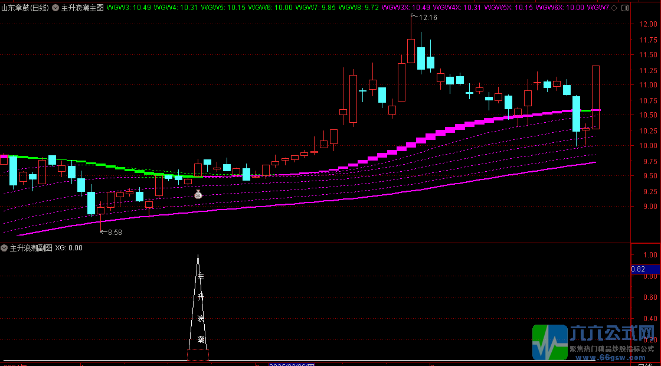The height and width of the screenshot is (366, 661).
Task: Click the 主升浪潮副图 indicator name label
Action: (31, 248)
